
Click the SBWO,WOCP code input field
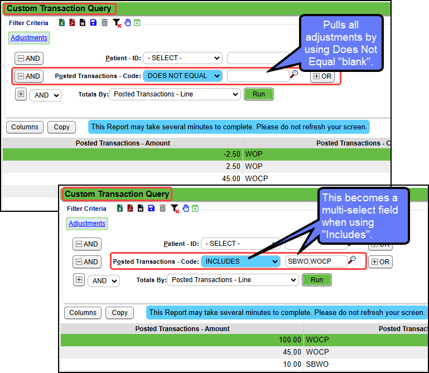[x=316, y=261]
